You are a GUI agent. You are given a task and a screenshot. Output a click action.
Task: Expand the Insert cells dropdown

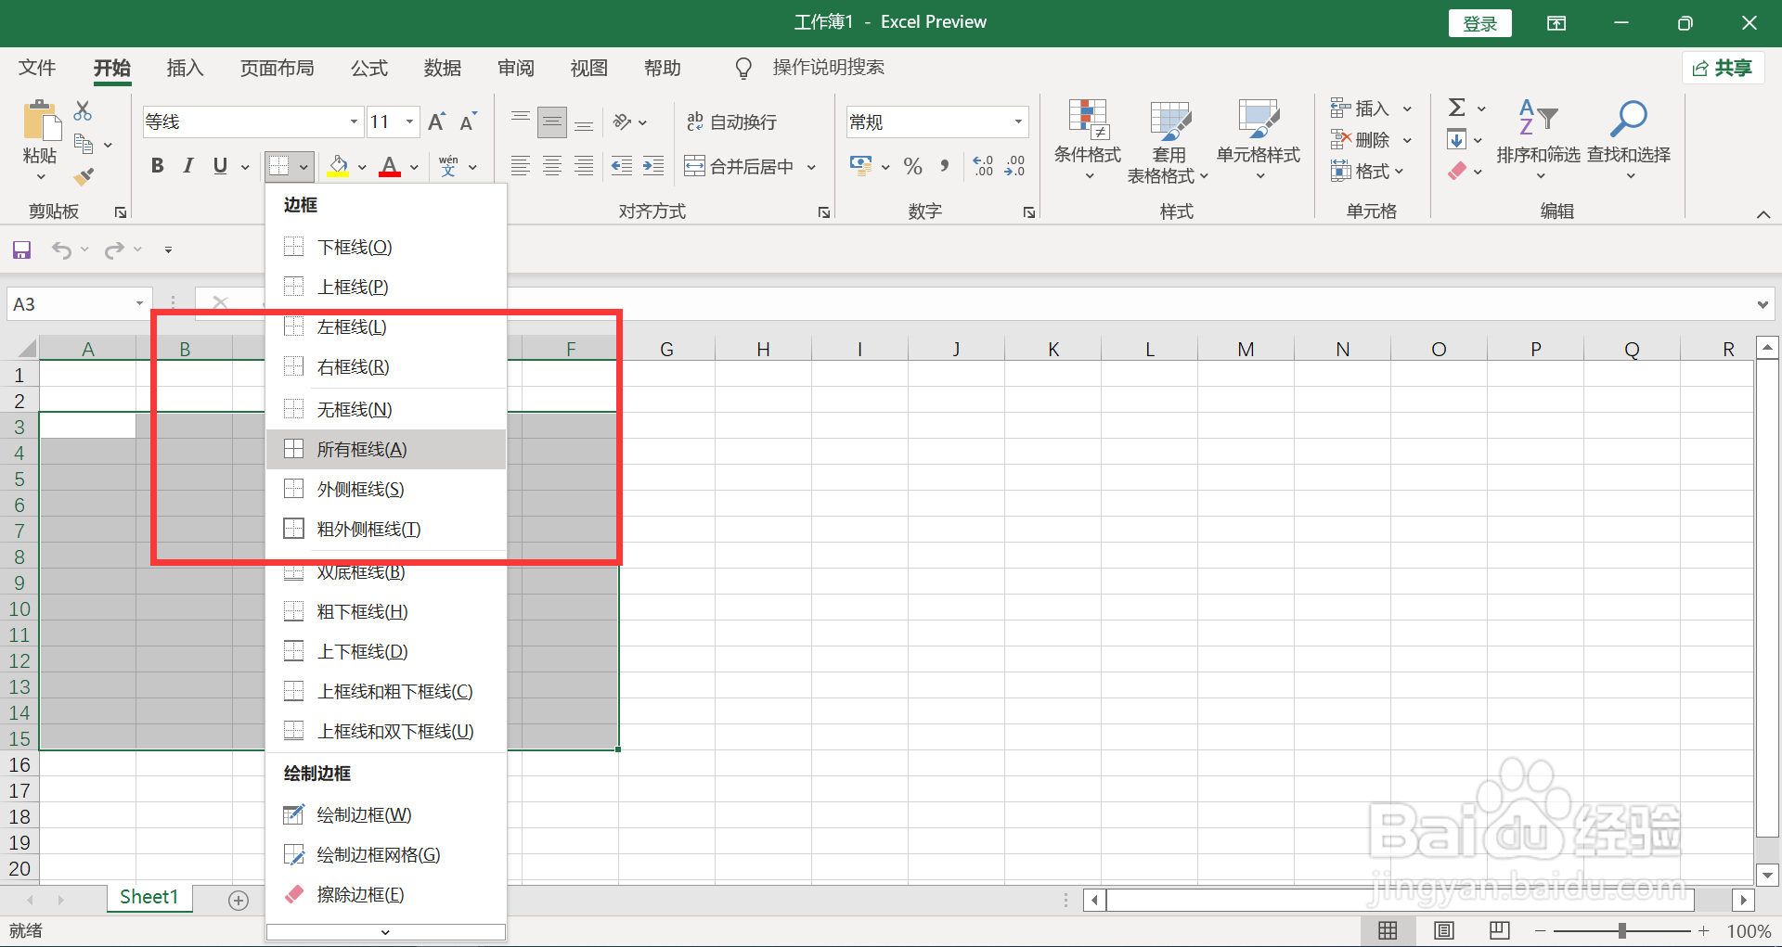click(x=1407, y=109)
